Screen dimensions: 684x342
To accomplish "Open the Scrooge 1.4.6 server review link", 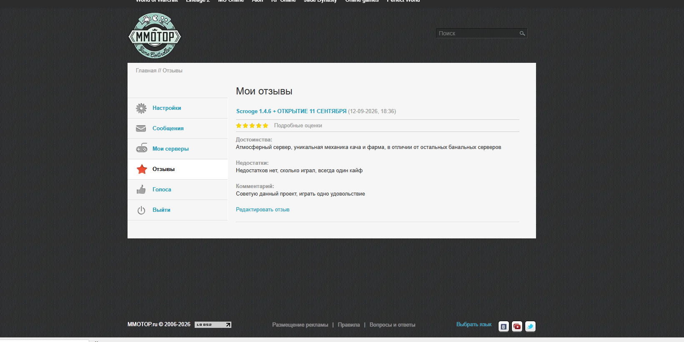I will [x=291, y=112].
